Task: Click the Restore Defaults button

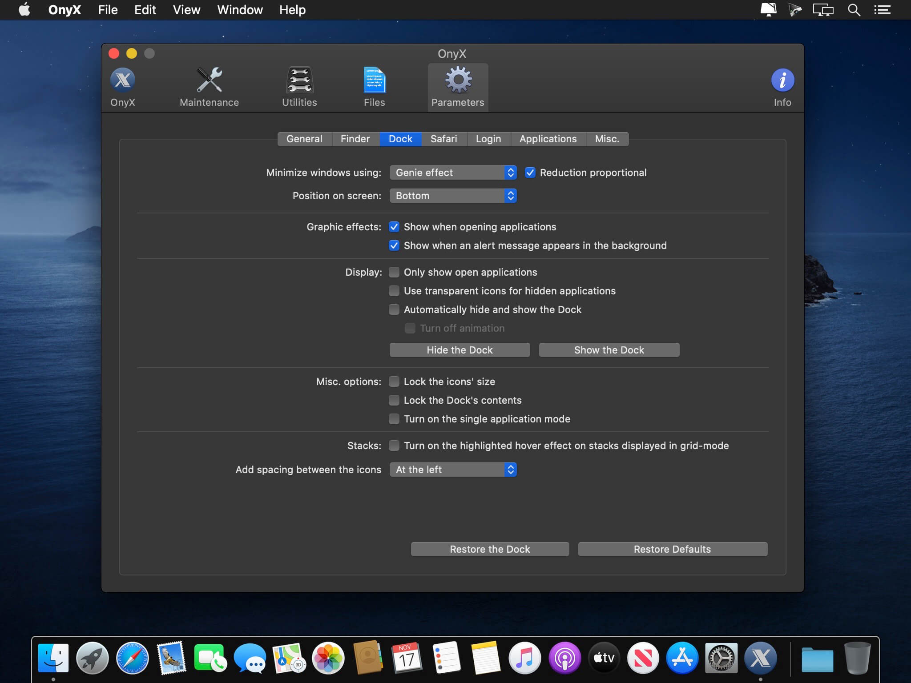Action: pyautogui.click(x=673, y=549)
